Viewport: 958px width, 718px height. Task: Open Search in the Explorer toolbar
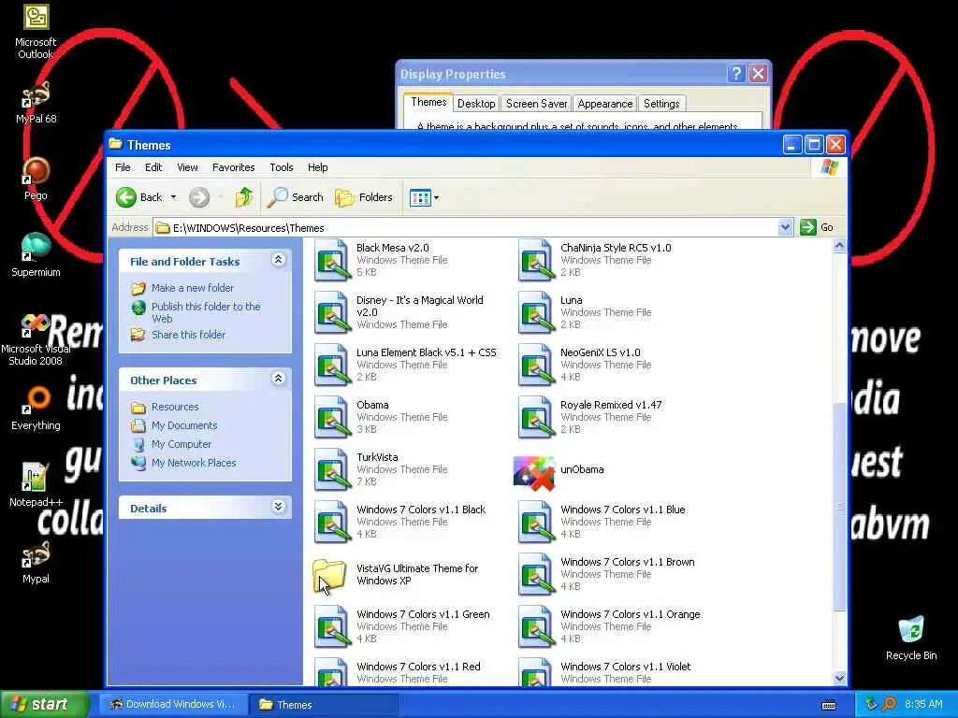pyautogui.click(x=296, y=197)
